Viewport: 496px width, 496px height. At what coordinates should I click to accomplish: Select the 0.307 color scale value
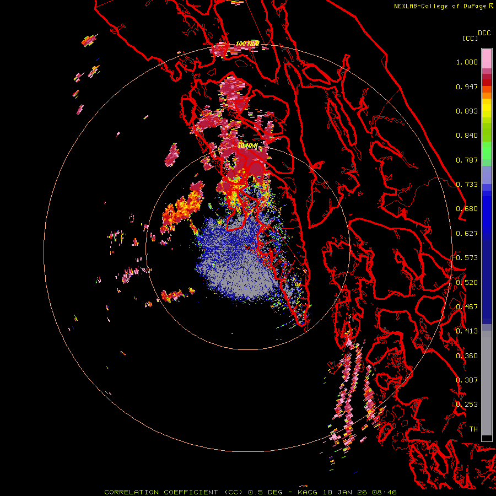[x=467, y=380]
